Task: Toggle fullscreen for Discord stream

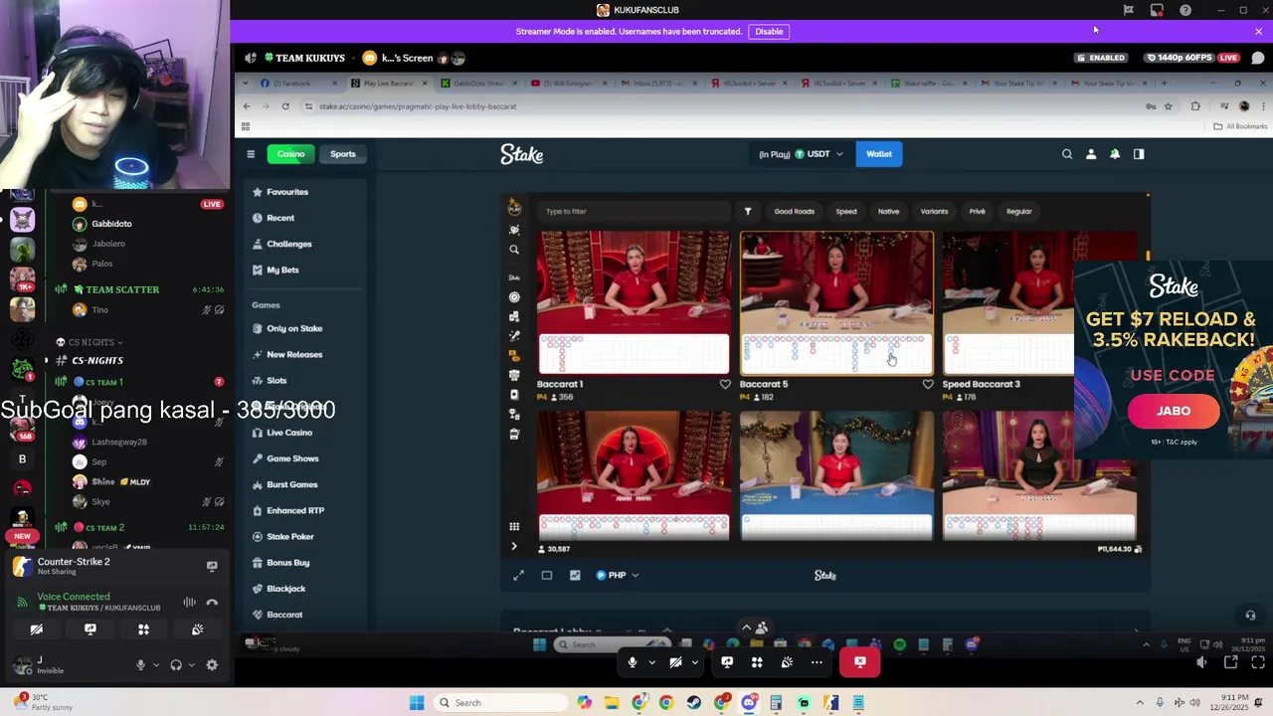Action: tap(1258, 662)
